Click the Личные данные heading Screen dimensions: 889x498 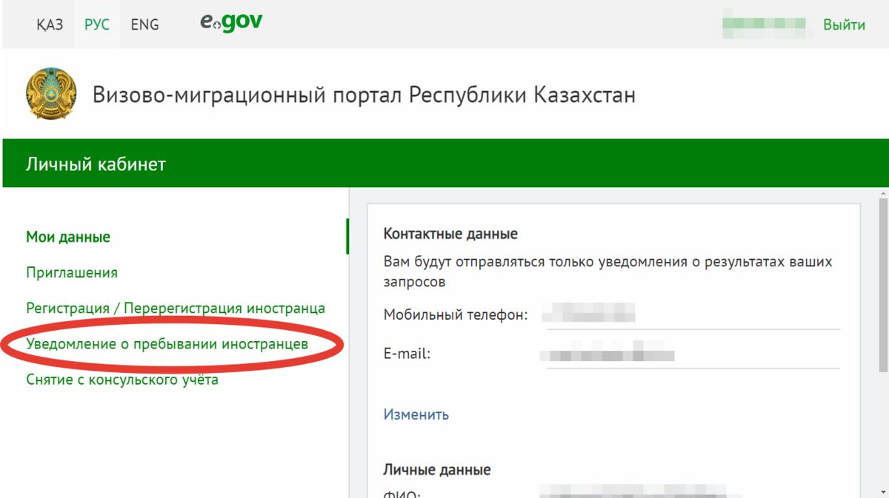437,470
